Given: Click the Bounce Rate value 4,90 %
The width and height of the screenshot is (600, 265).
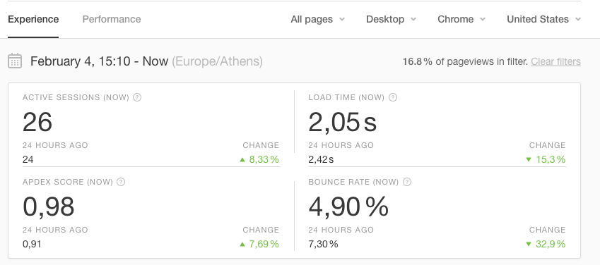Looking at the screenshot, I should (348, 207).
